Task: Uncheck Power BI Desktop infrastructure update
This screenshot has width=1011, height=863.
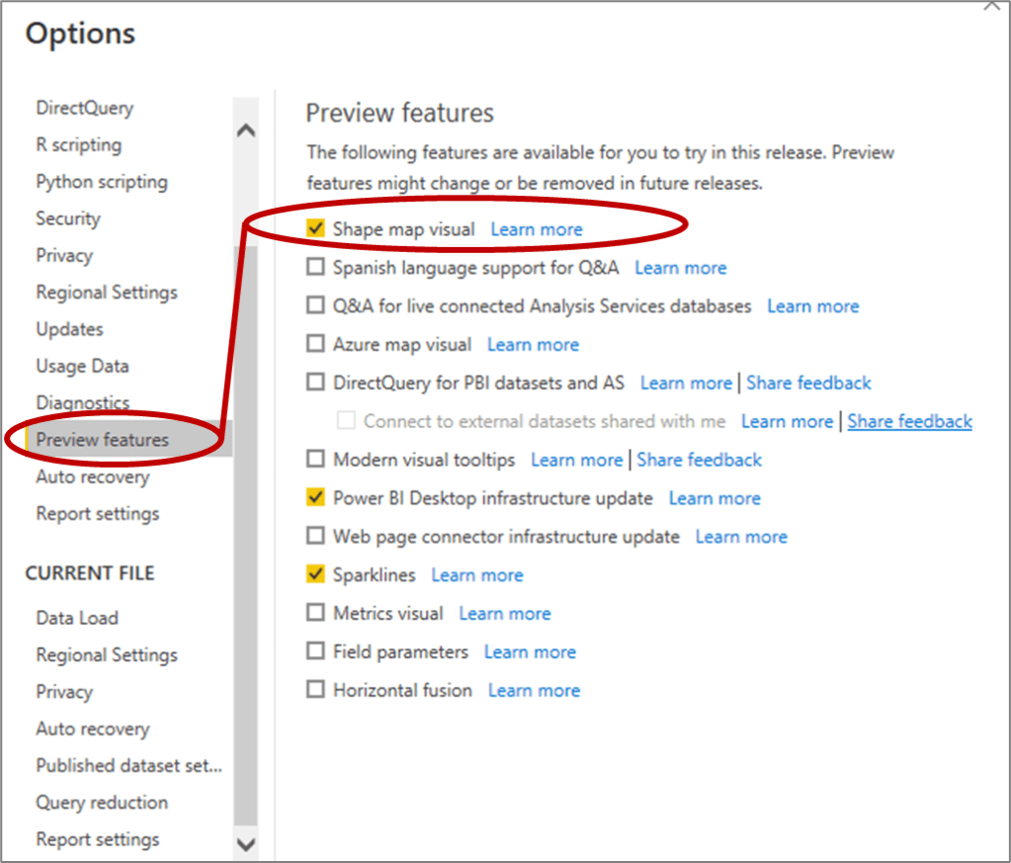Action: 315,497
